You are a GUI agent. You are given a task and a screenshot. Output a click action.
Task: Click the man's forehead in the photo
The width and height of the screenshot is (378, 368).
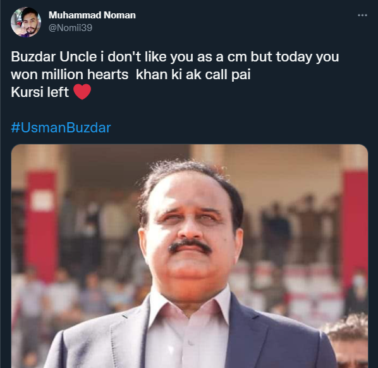click(189, 191)
